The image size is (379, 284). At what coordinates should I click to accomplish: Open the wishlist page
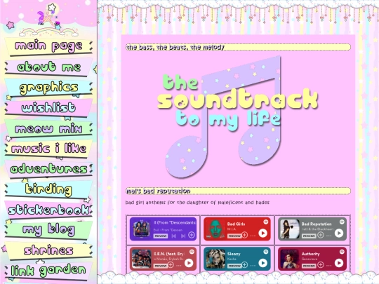click(x=48, y=108)
